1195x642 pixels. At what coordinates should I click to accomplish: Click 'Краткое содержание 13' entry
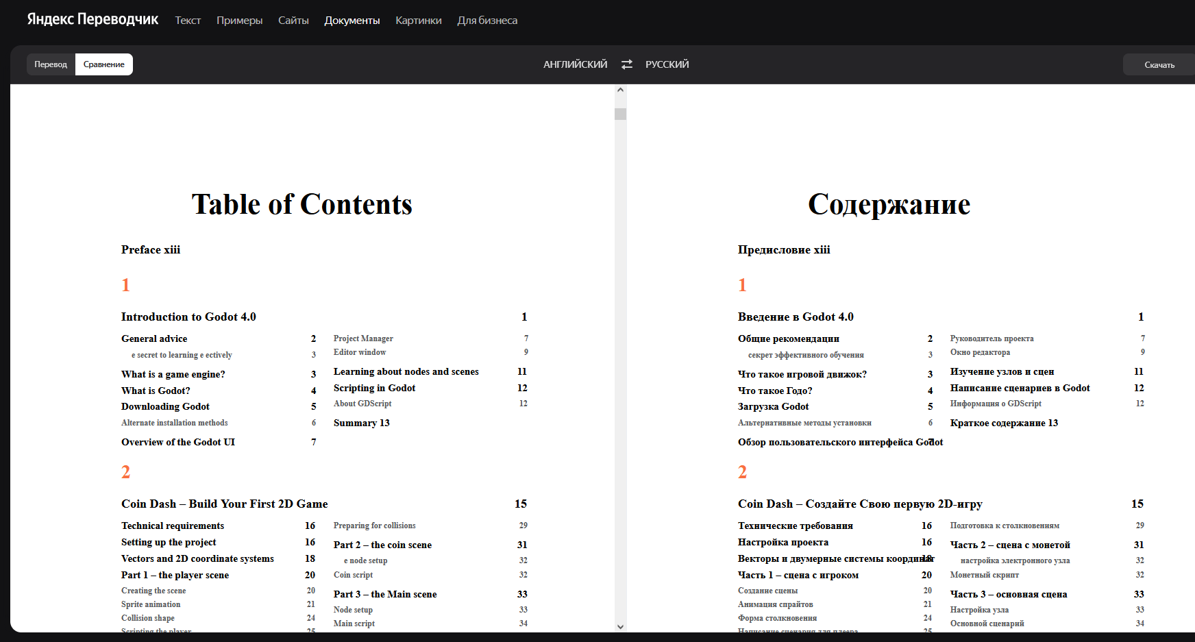click(1004, 423)
